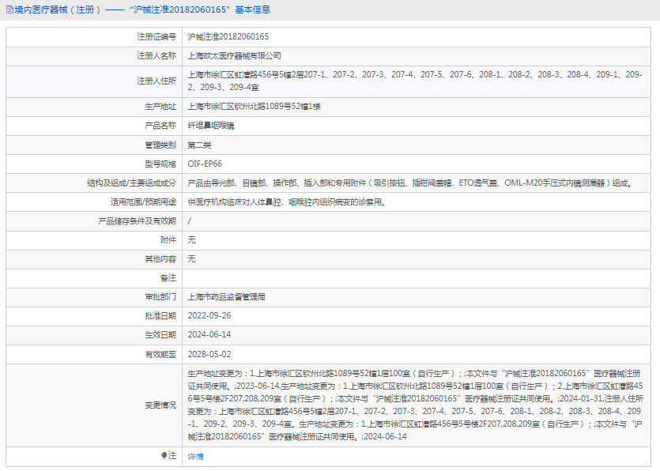The height and width of the screenshot is (471, 660).
Task: Click the address value in 注册人住所 row
Action: click(415, 81)
